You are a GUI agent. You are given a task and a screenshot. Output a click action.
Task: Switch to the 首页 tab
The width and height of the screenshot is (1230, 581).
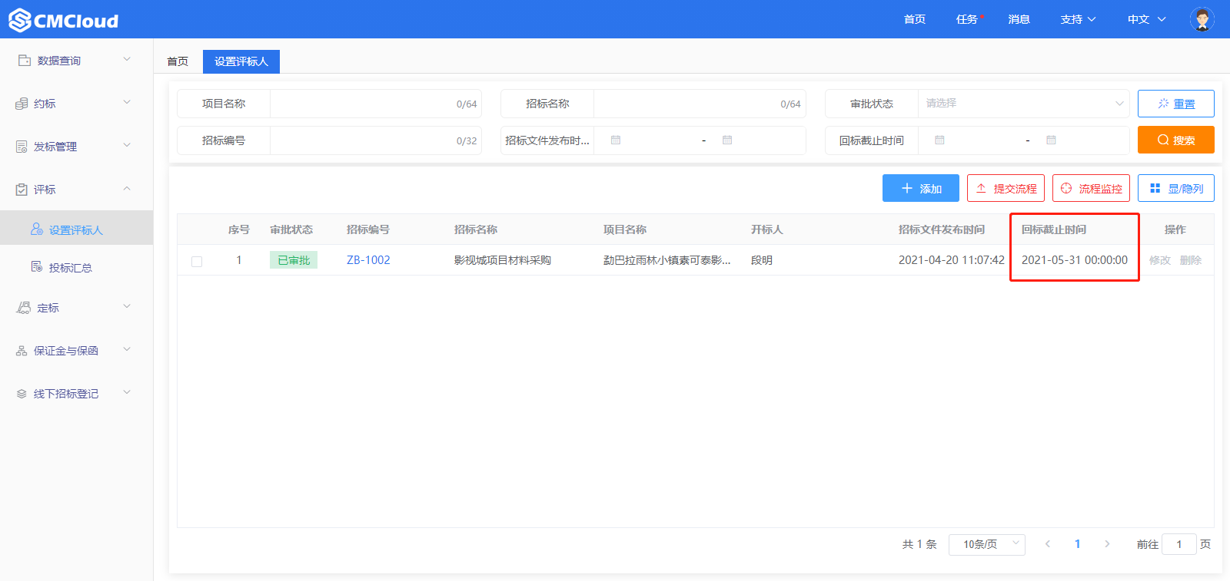178,61
